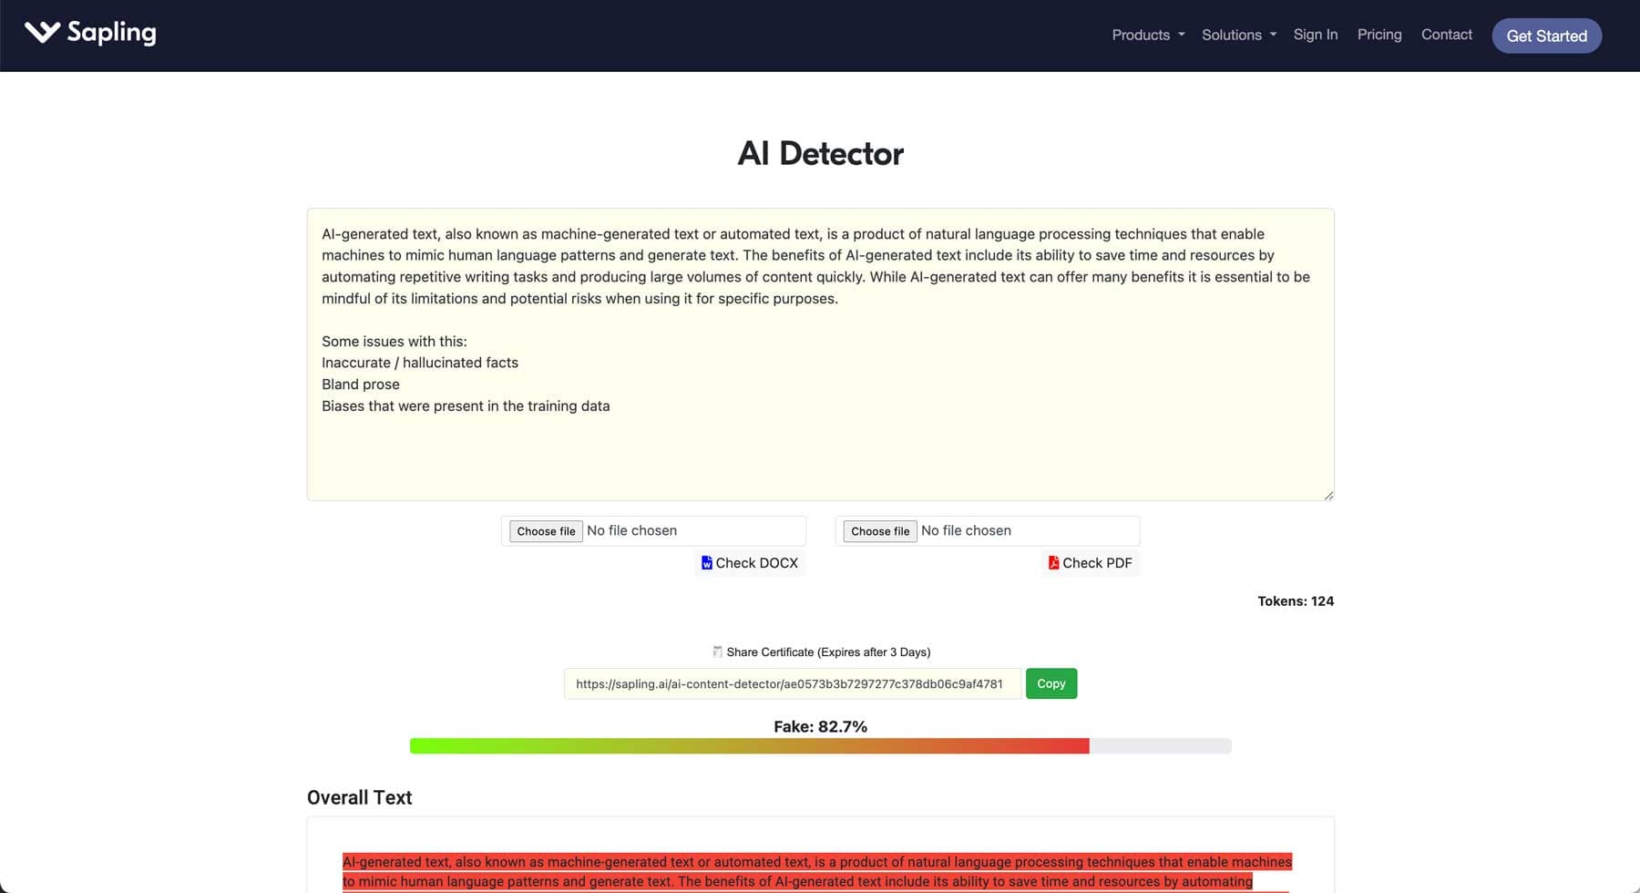Click the Check PDF button
Viewport: 1640px width, 893px height.
coord(1091,563)
